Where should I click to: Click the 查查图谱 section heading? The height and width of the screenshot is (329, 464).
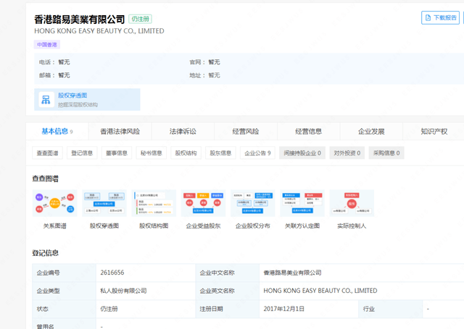click(x=45, y=179)
